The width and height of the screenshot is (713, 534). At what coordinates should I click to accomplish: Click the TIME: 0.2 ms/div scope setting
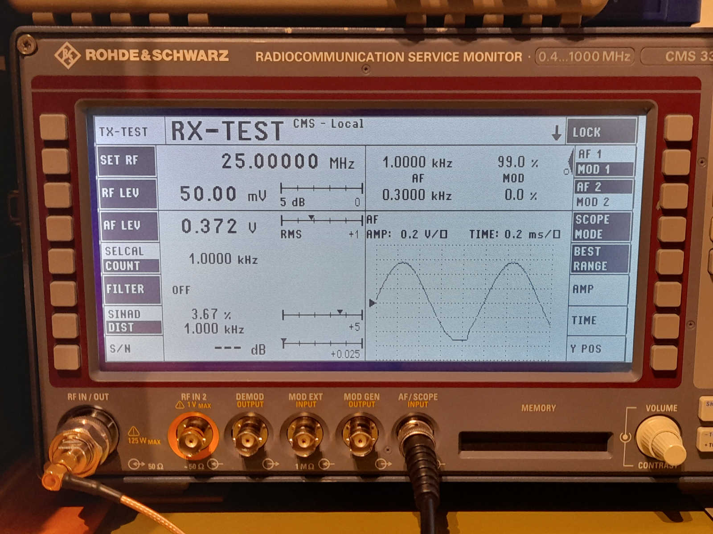[514, 234]
